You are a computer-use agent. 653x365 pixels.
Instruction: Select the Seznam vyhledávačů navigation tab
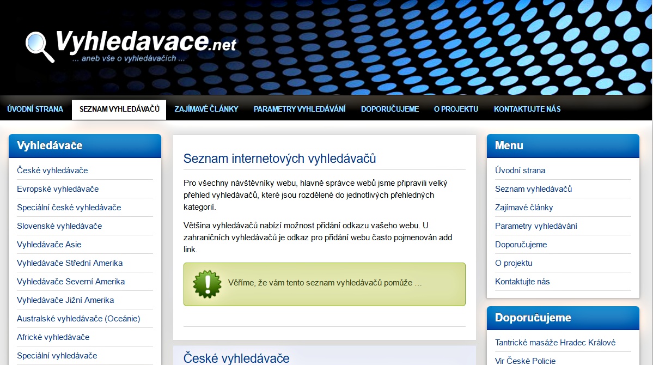119,109
